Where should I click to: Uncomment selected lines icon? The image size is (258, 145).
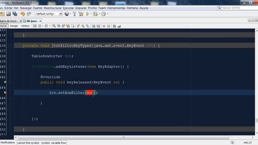119,26
